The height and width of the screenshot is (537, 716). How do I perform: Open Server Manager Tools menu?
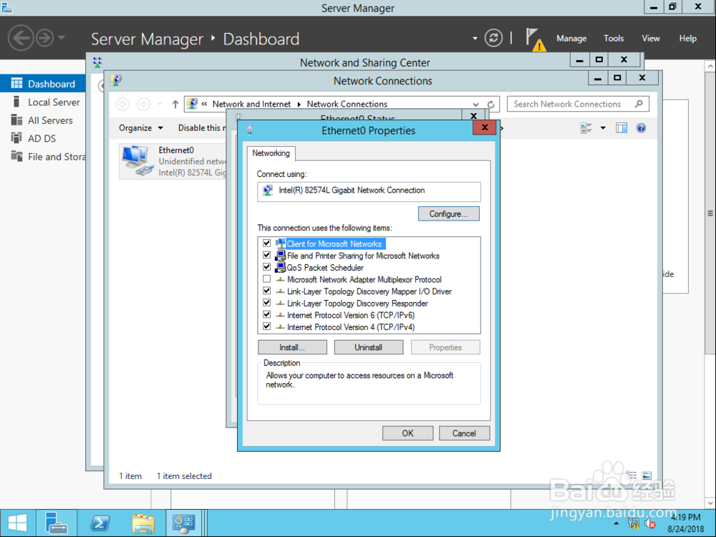(614, 39)
